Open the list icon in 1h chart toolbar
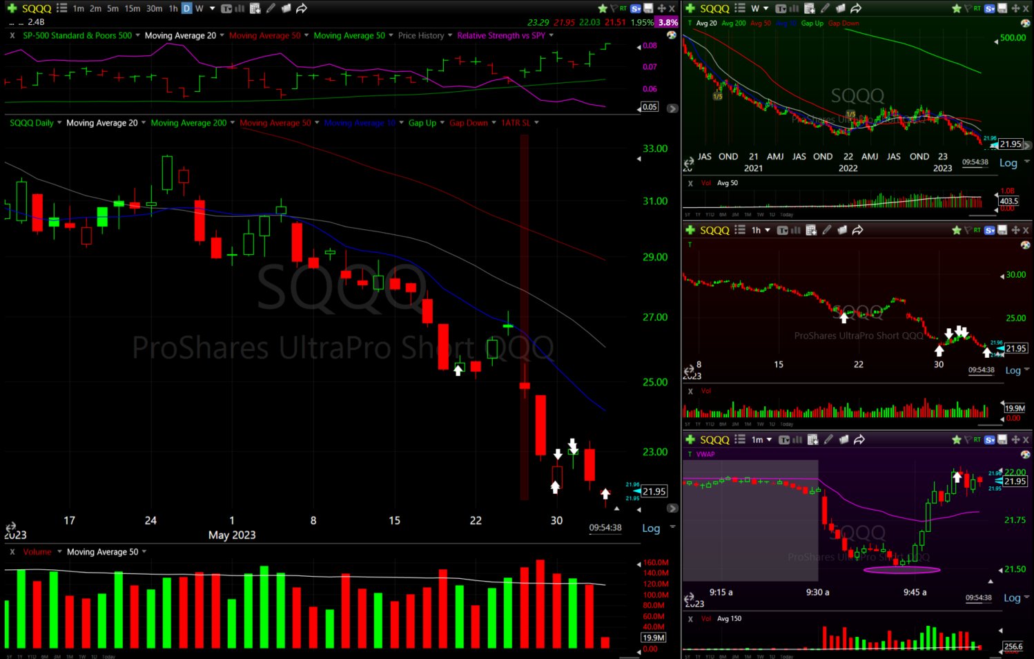 coord(740,230)
